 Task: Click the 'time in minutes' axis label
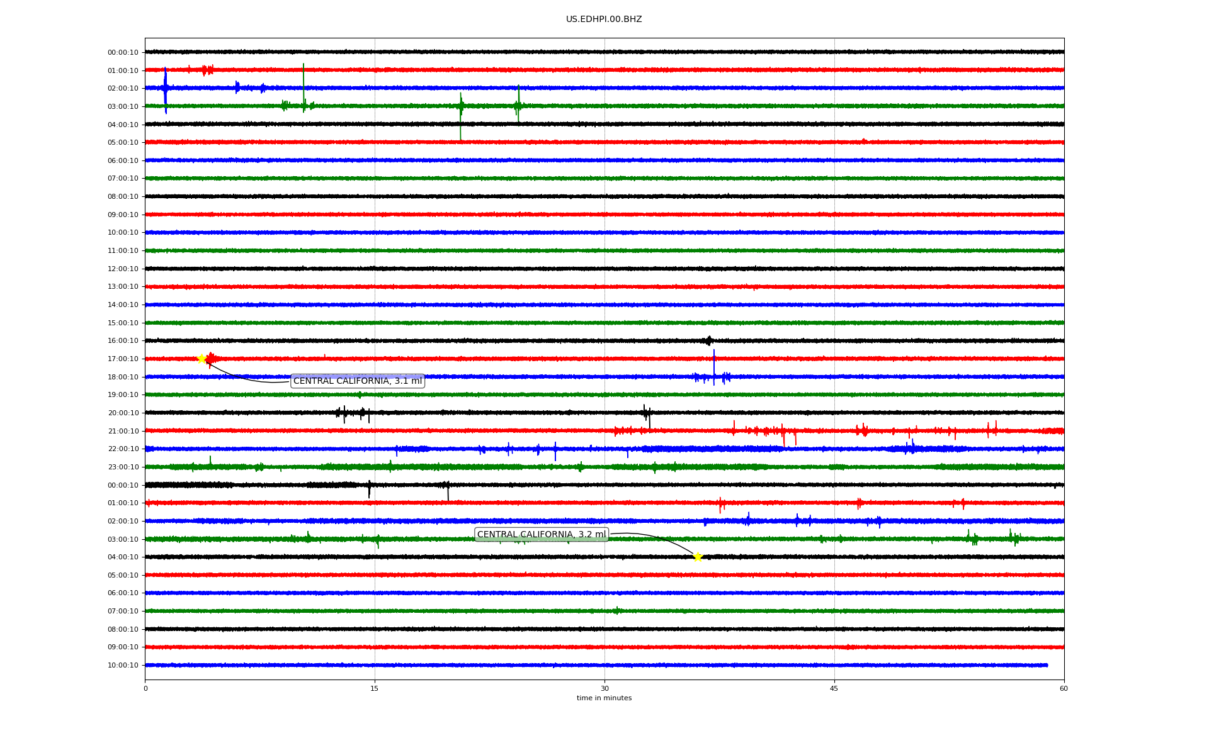pos(604,698)
